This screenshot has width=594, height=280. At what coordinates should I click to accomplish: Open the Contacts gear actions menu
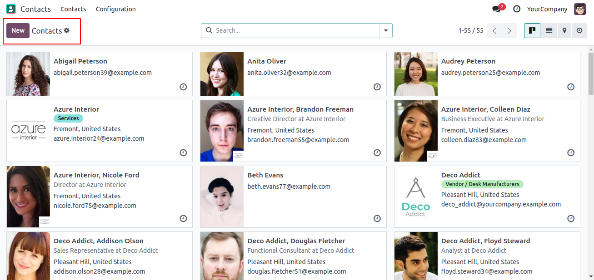tap(67, 30)
